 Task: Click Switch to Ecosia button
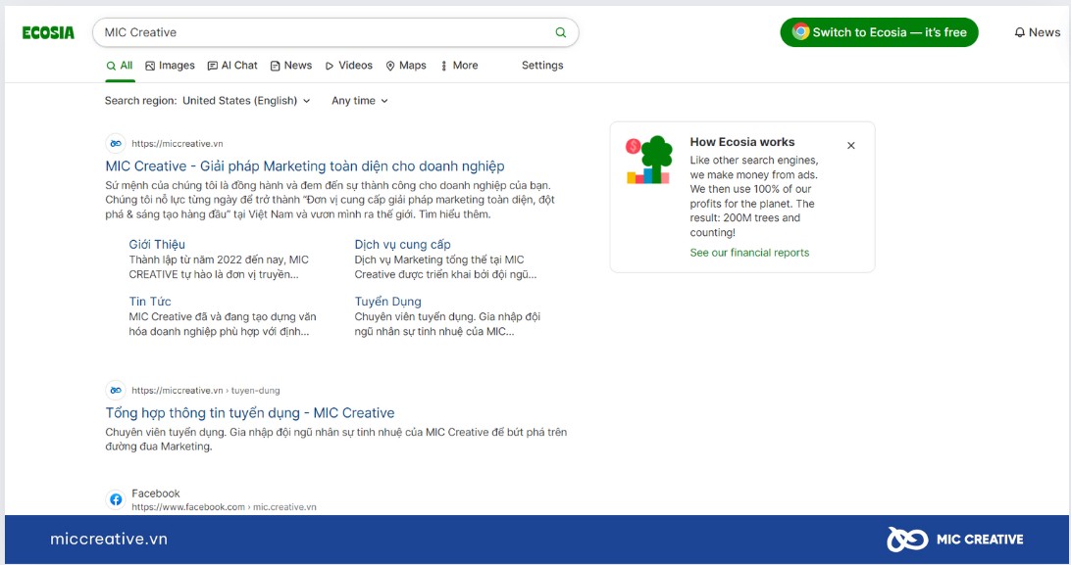point(879,32)
